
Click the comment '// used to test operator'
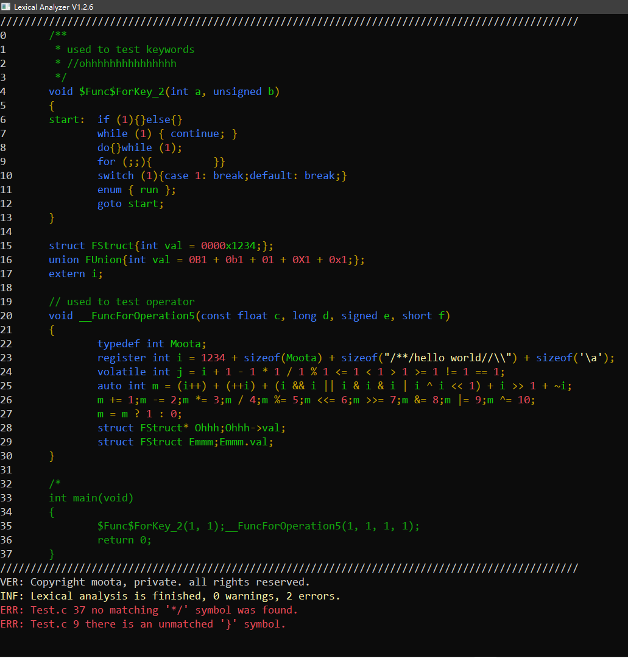[x=122, y=302]
